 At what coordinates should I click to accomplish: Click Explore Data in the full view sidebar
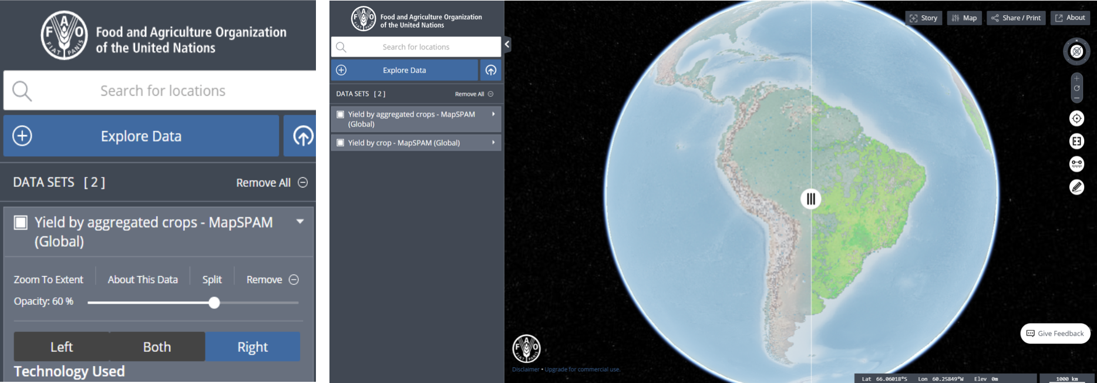pos(405,70)
